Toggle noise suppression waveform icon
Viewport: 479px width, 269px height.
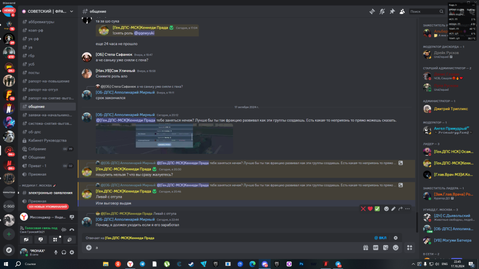click(63, 230)
